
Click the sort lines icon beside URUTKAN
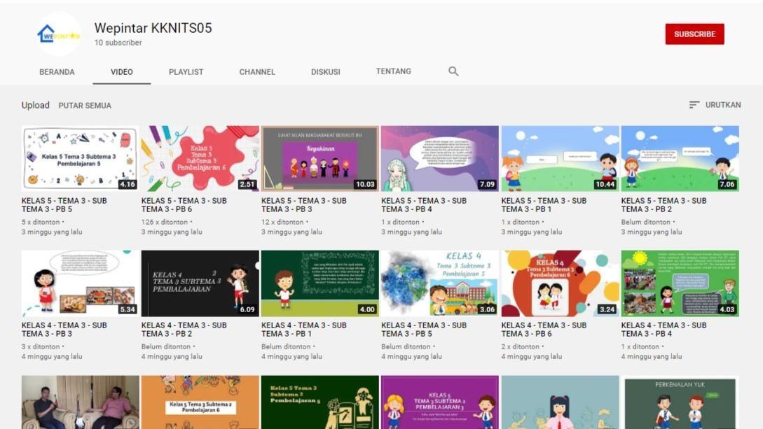click(694, 105)
